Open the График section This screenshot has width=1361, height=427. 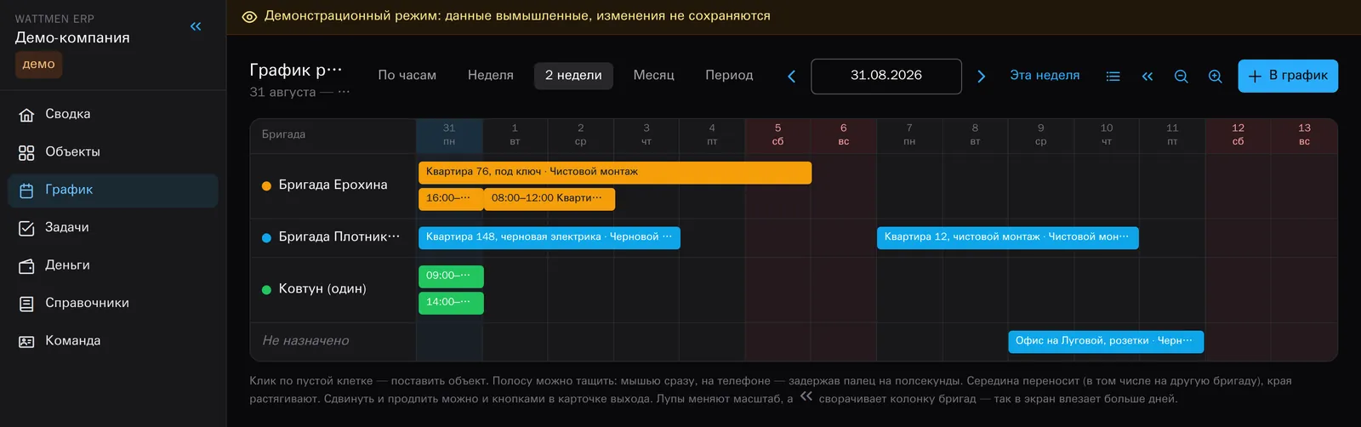pos(113,191)
